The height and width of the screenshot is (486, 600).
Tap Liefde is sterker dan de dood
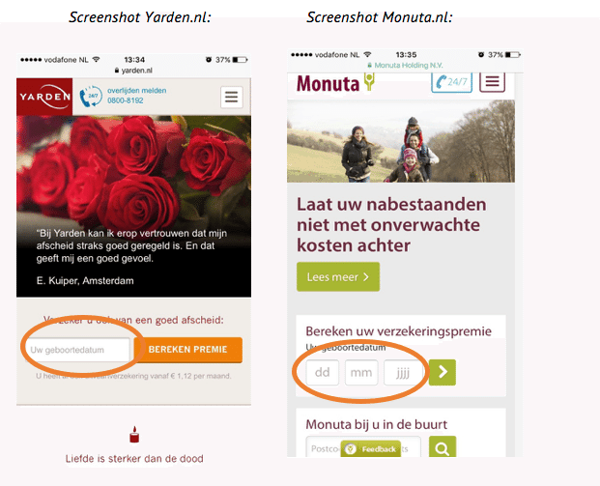tap(134, 458)
